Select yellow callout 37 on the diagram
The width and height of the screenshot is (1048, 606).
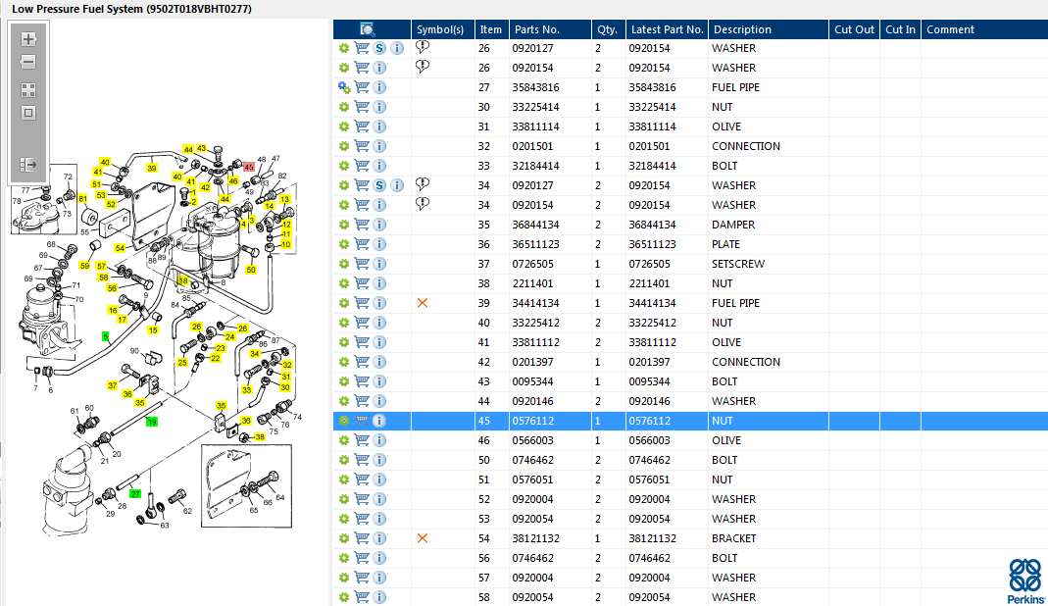pyautogui.click(x=113, y=385)
